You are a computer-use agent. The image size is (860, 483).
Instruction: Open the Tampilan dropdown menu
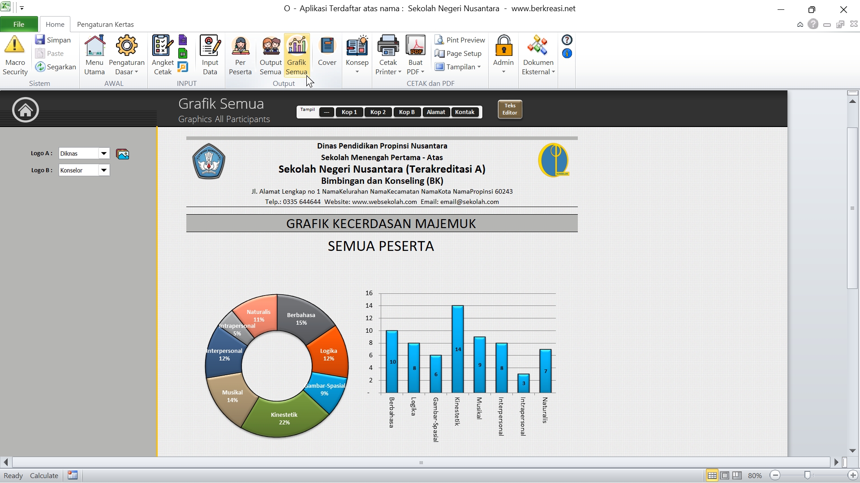coord(459,67)
